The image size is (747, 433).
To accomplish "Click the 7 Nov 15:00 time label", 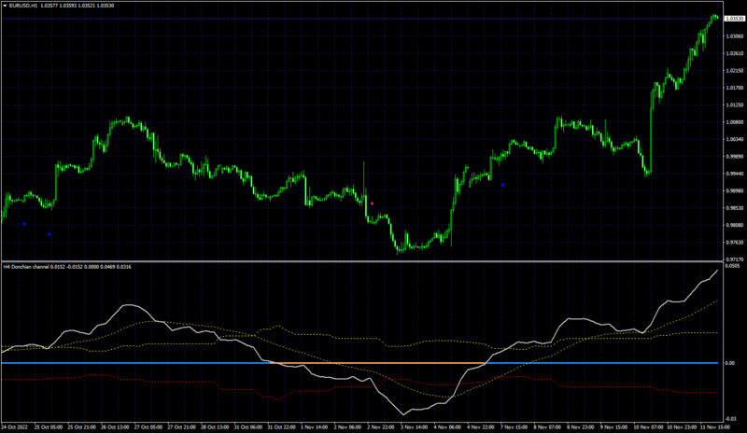I will (x=514, y=427).
